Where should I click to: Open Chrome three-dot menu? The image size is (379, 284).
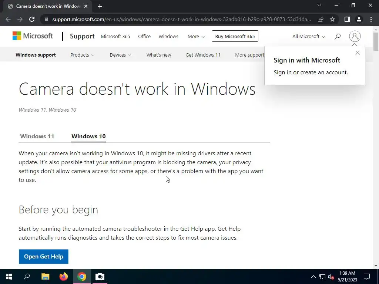[x=371, y=19]
